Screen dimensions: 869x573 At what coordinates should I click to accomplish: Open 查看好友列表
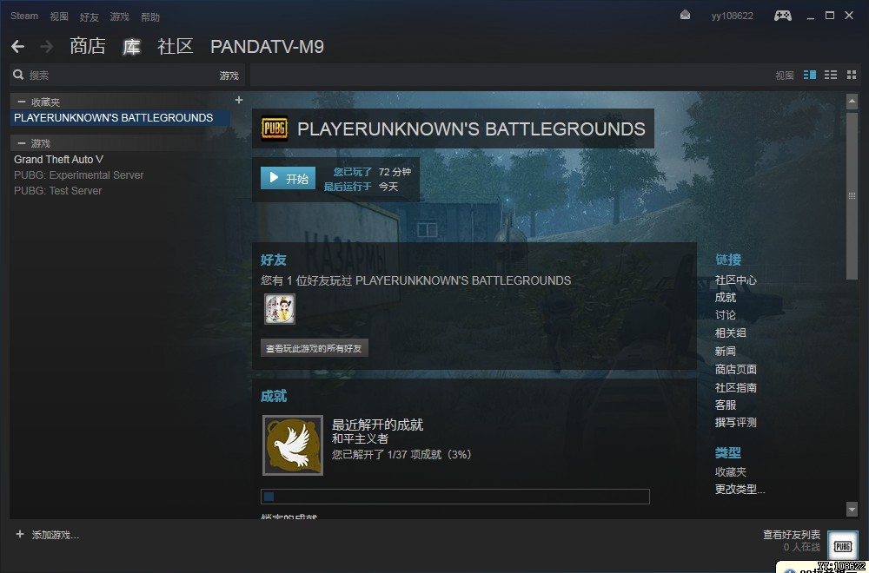792,535
